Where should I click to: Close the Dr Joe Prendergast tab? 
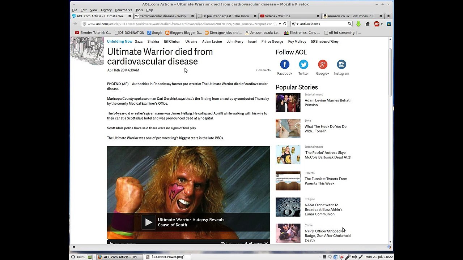coord(255,16)
